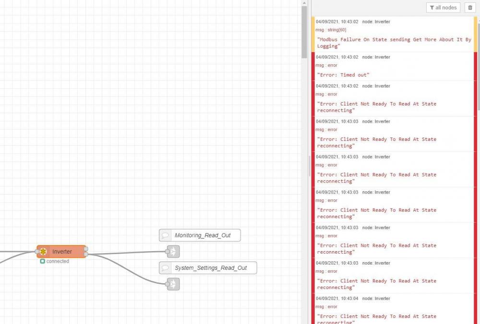Image resolution: width=480 pixels, height=324 pixels.
Task: Click the System_Settings_Read_Out comment node
Action: pyautogui.click(x=208, y=268)
